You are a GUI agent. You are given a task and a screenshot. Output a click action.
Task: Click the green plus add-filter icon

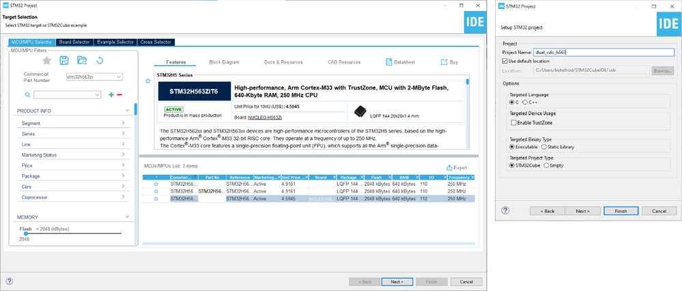pos(111,94)
